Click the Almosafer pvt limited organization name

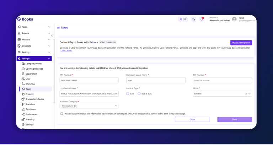coord(220,20)
